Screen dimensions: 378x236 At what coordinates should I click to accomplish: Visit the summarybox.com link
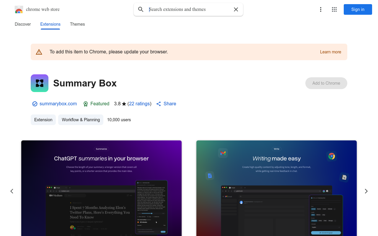point(58,104)
